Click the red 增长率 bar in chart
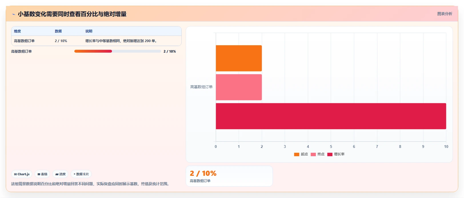The image size is (464, 198). point(331,116)
